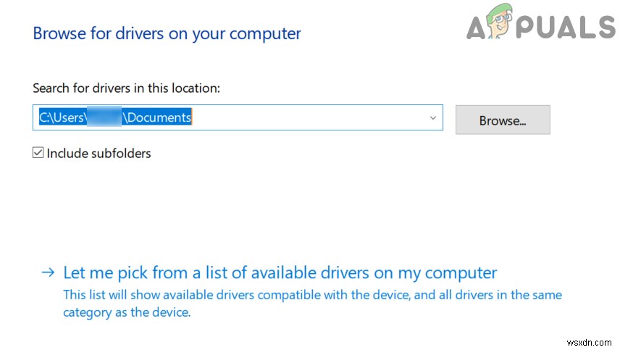Click the Appuals mascot character in logo
Image resolution: width=620 pixels, height=350 pixels.
pyautogui.click(x=499, y=25)
